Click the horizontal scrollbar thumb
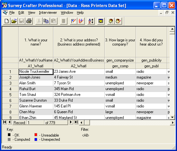The width and height of the screenshot is (177, 151). click(87, 122)
